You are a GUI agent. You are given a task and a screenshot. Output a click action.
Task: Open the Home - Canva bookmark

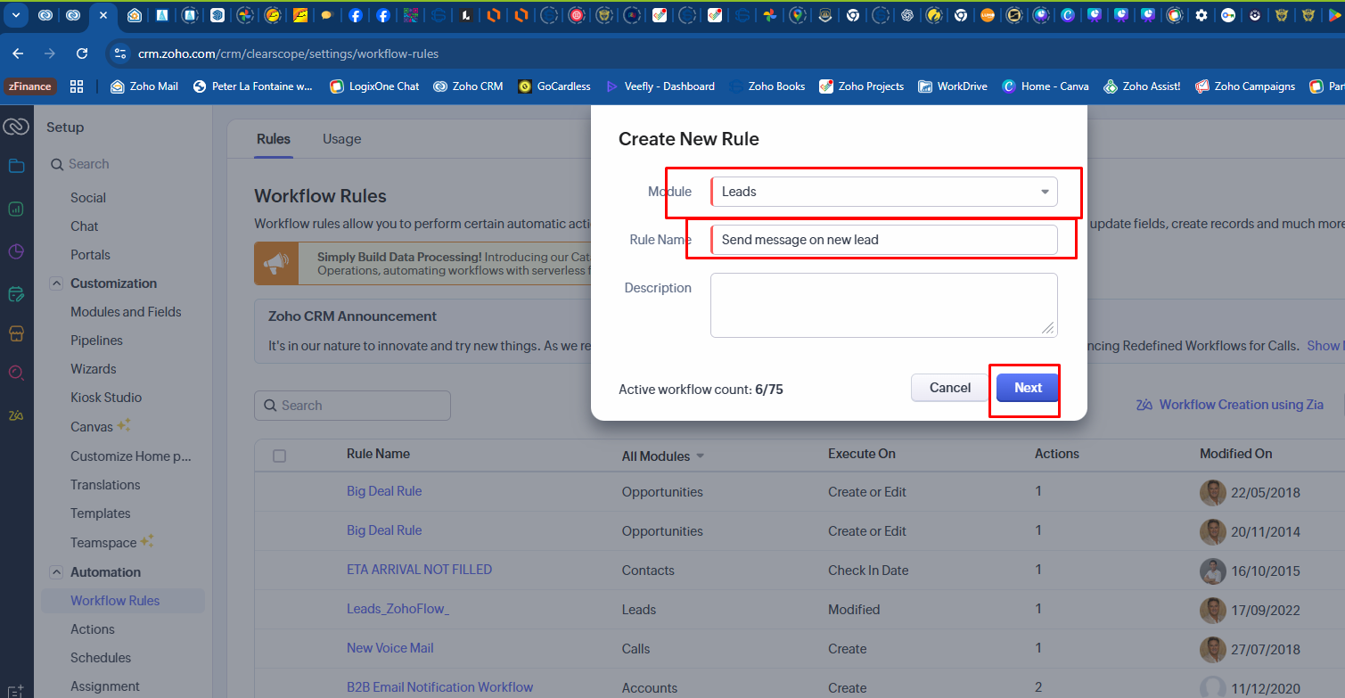coord(1046,86)
